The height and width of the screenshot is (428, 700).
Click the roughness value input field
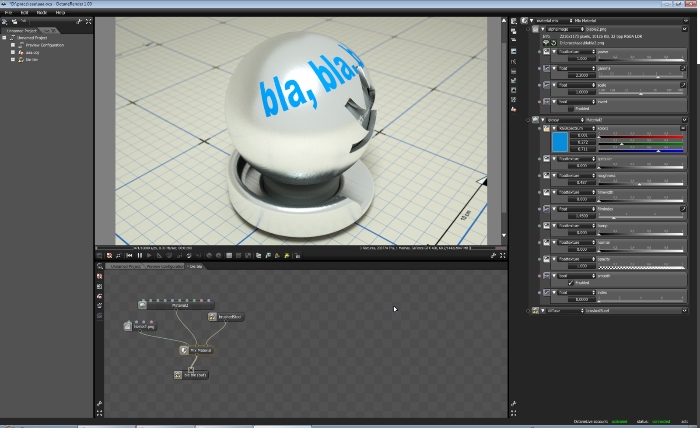[x=582, y=182]
